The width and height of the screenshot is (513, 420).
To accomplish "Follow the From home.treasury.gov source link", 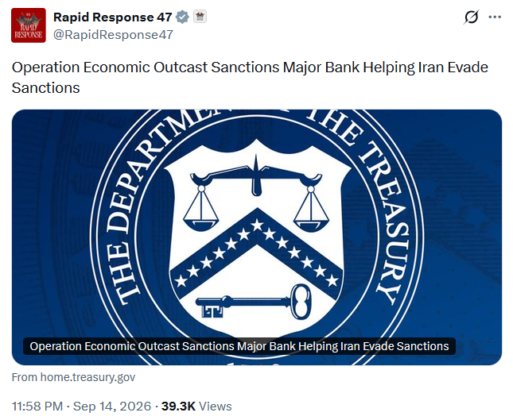I will click(x=74, y=377).
